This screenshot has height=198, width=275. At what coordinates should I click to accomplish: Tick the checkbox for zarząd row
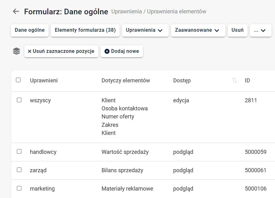click(x=19, y=170)
